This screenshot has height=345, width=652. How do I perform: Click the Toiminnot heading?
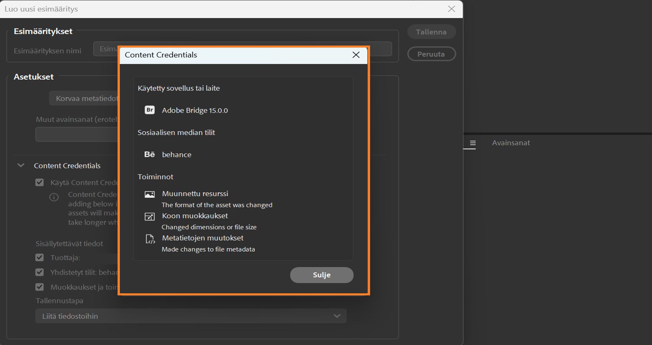click(155, 177)
